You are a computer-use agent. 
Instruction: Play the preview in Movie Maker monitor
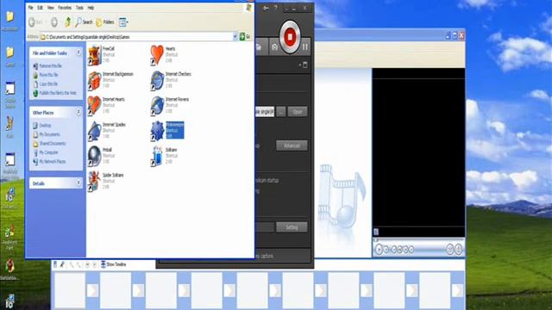[x=379, y=249]
